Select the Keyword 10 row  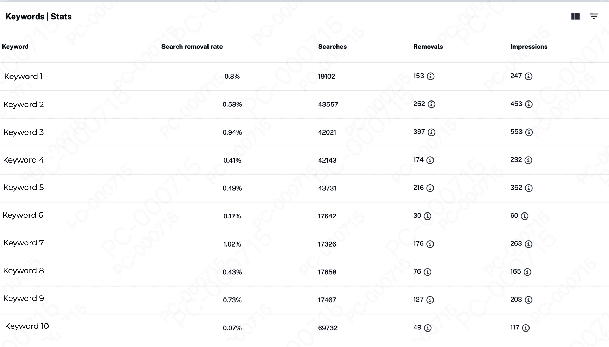pyautogui.click(x=27, y=326)
